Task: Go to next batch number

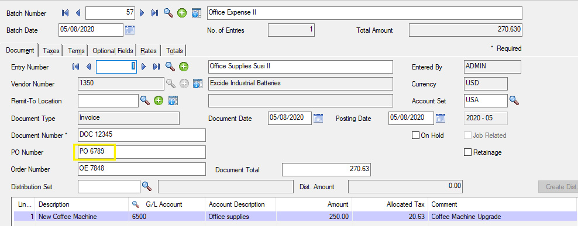Action: pos(142,13)
